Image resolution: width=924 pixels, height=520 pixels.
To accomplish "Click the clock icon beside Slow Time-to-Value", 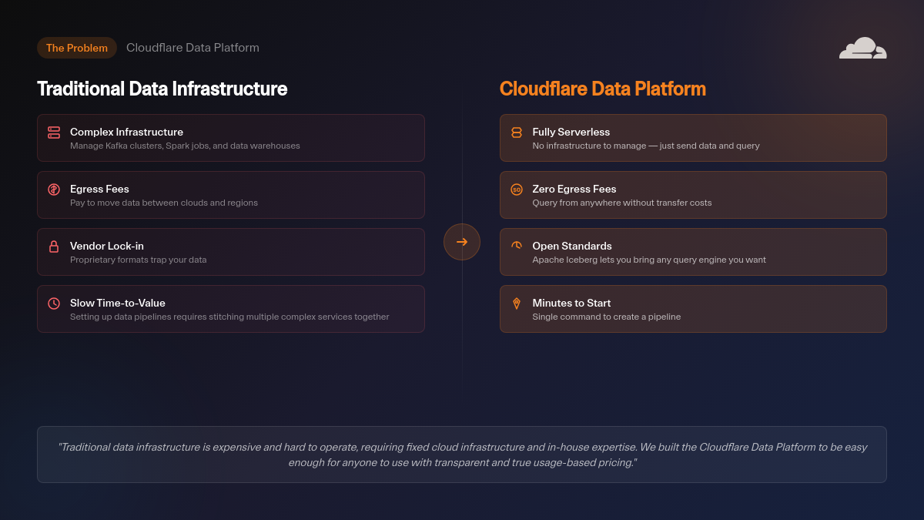I will (54, 304).
